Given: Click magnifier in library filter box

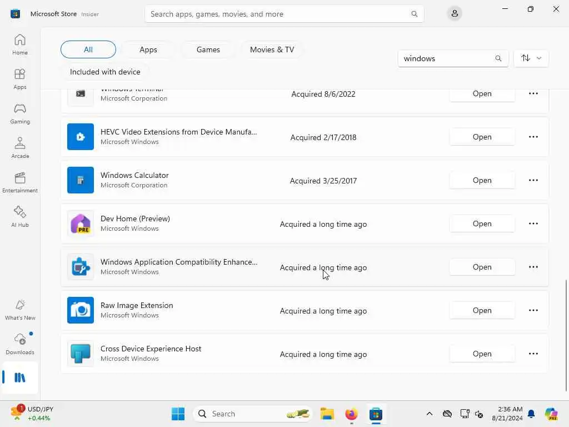Looking at the screenshot, I should (498, 58).
